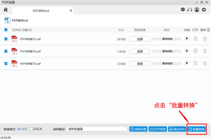Go to the home screen icon
Image resolution: width=211 pixels, height=139 pixels.
(6, 10)
